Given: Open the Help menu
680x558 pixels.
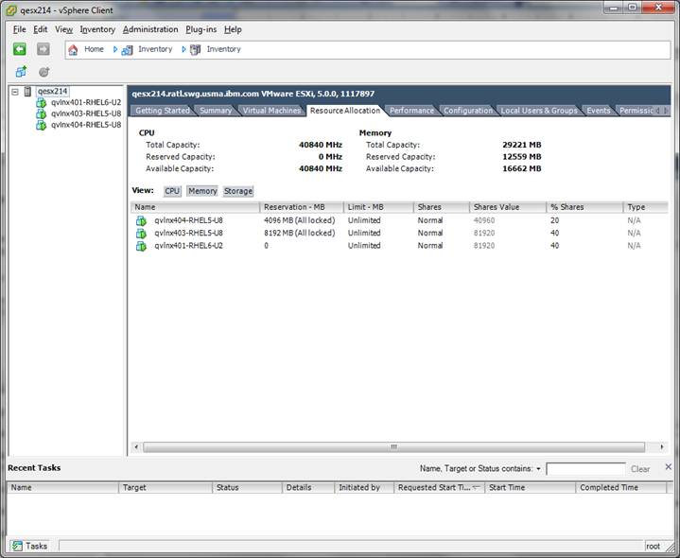Looking at the screenshot, I should [233, 29].
